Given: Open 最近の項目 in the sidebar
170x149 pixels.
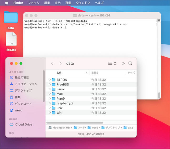Looking at the screenshot, I should [19, 78].
